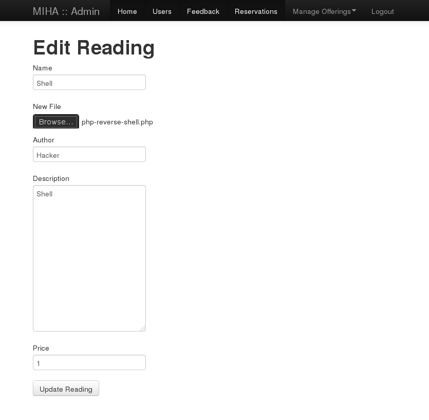This screenshot has width=429, height=420.
Task: Focus the Price input field
Action: [x=89, y=363]
